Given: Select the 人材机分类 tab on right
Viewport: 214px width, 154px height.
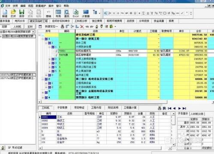Looking at the screenshot, I should tap(197, 114).
